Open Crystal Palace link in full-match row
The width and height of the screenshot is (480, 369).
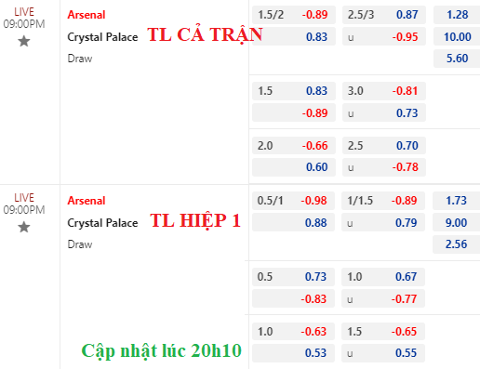102,37
